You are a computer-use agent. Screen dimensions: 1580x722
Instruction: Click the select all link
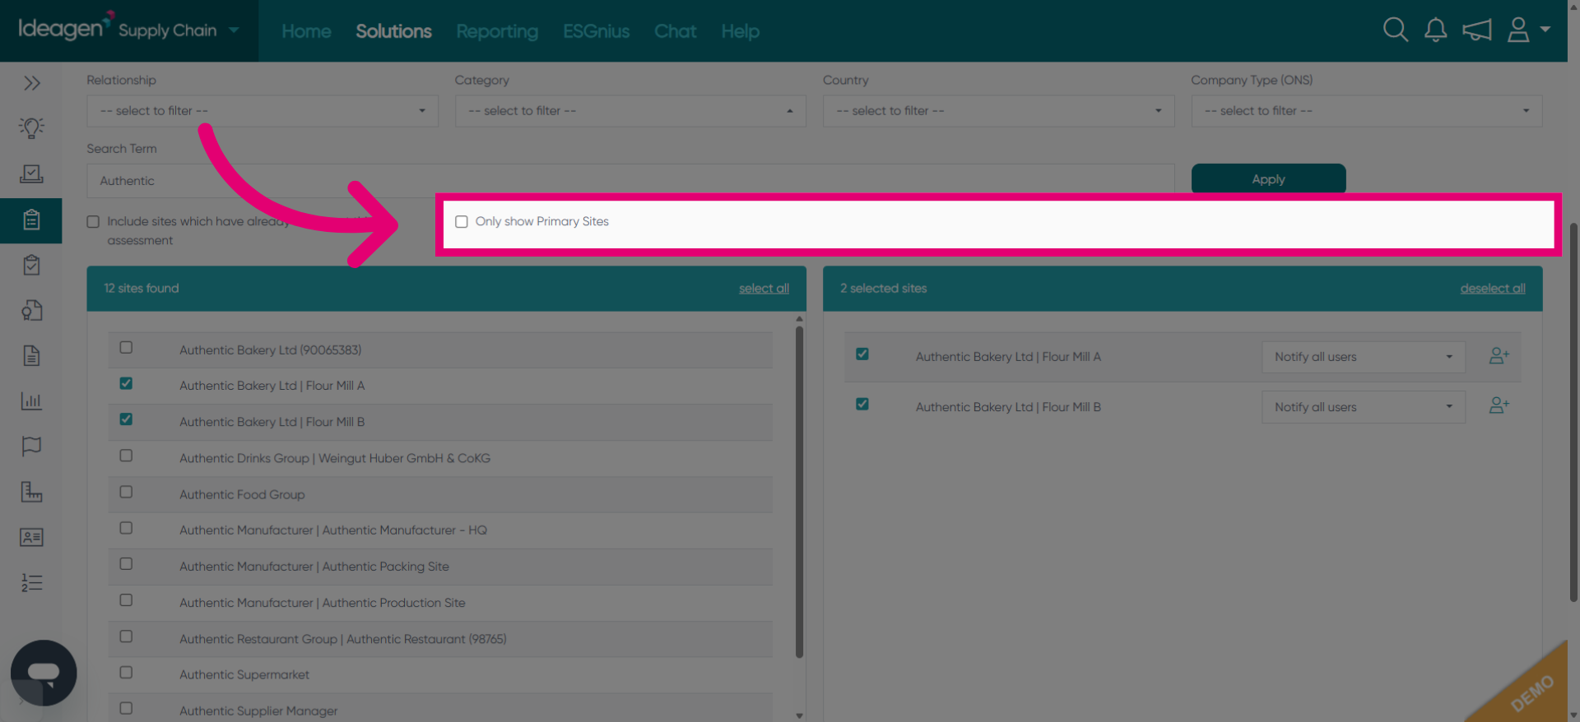tap(764, 289)
